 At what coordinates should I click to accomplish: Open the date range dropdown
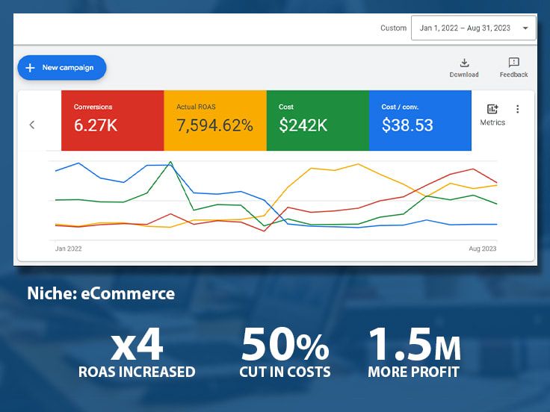pyautogui.click(x=472, y=28)
